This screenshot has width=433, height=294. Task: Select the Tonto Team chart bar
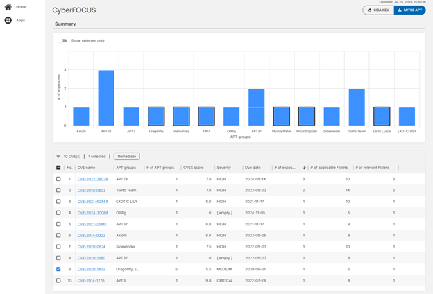click(357, 107)
